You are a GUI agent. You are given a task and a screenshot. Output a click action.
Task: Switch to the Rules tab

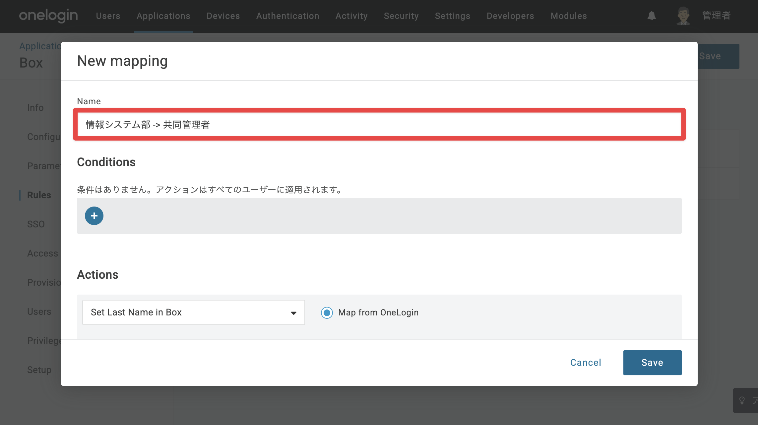click(x=39, y=195)
